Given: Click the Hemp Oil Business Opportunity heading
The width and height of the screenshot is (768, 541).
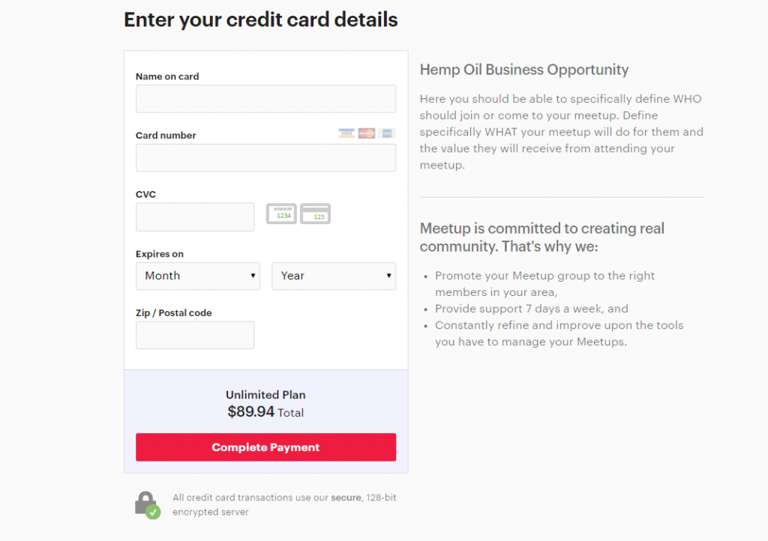Looking at the screenshot, I should [523, 69].
